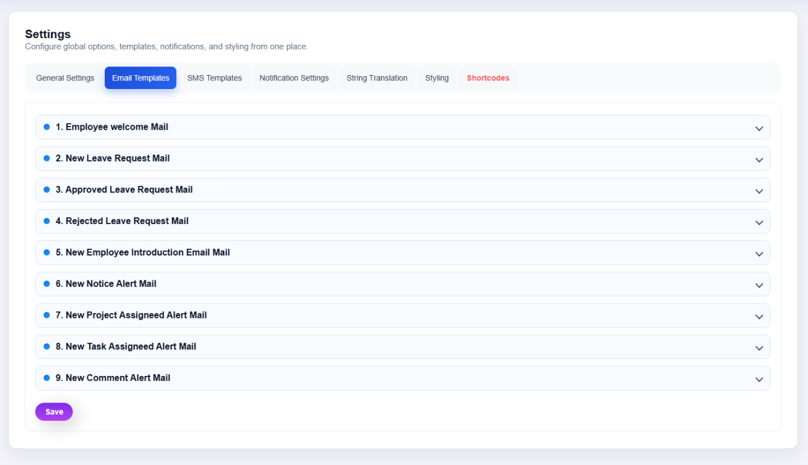Image resolution: width=808 pixels, height=465 pixels.
Task: Go to the Notification Settings tab
Action: (x=294, y=78)
